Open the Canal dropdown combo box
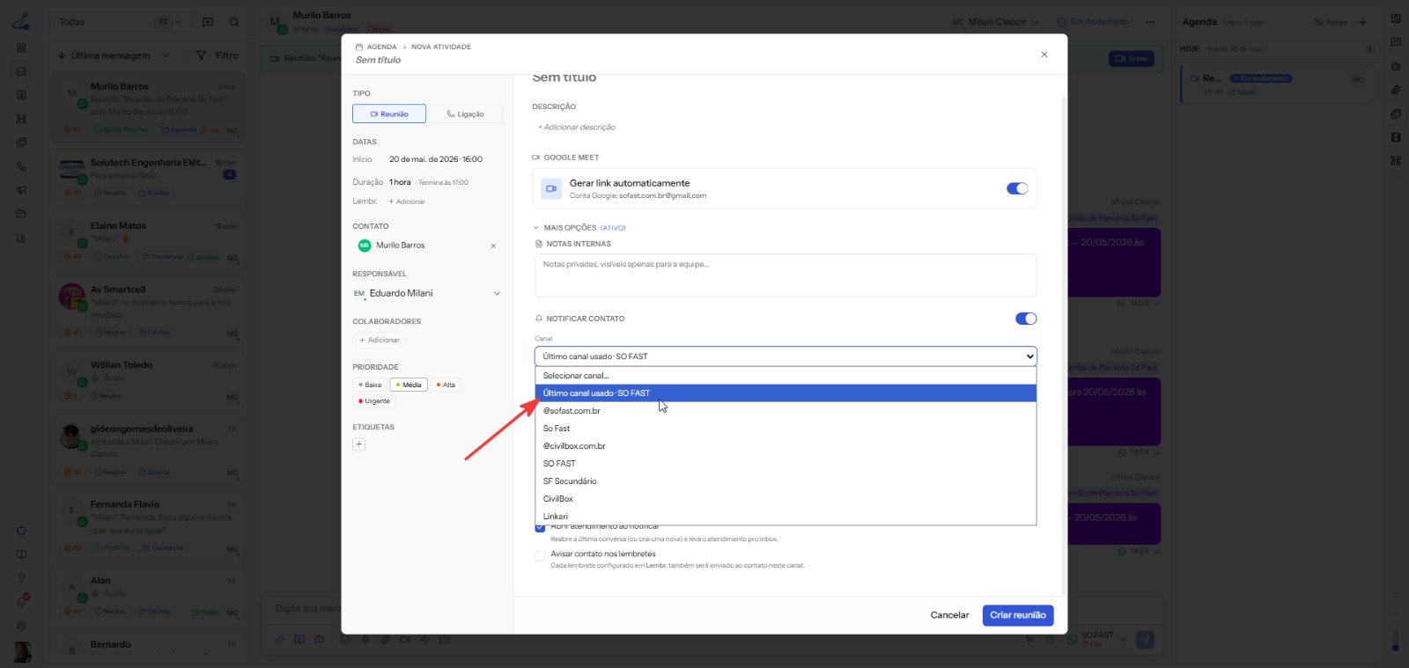The height and width of the screenshot is (668, 1409). tap(786, 356)
